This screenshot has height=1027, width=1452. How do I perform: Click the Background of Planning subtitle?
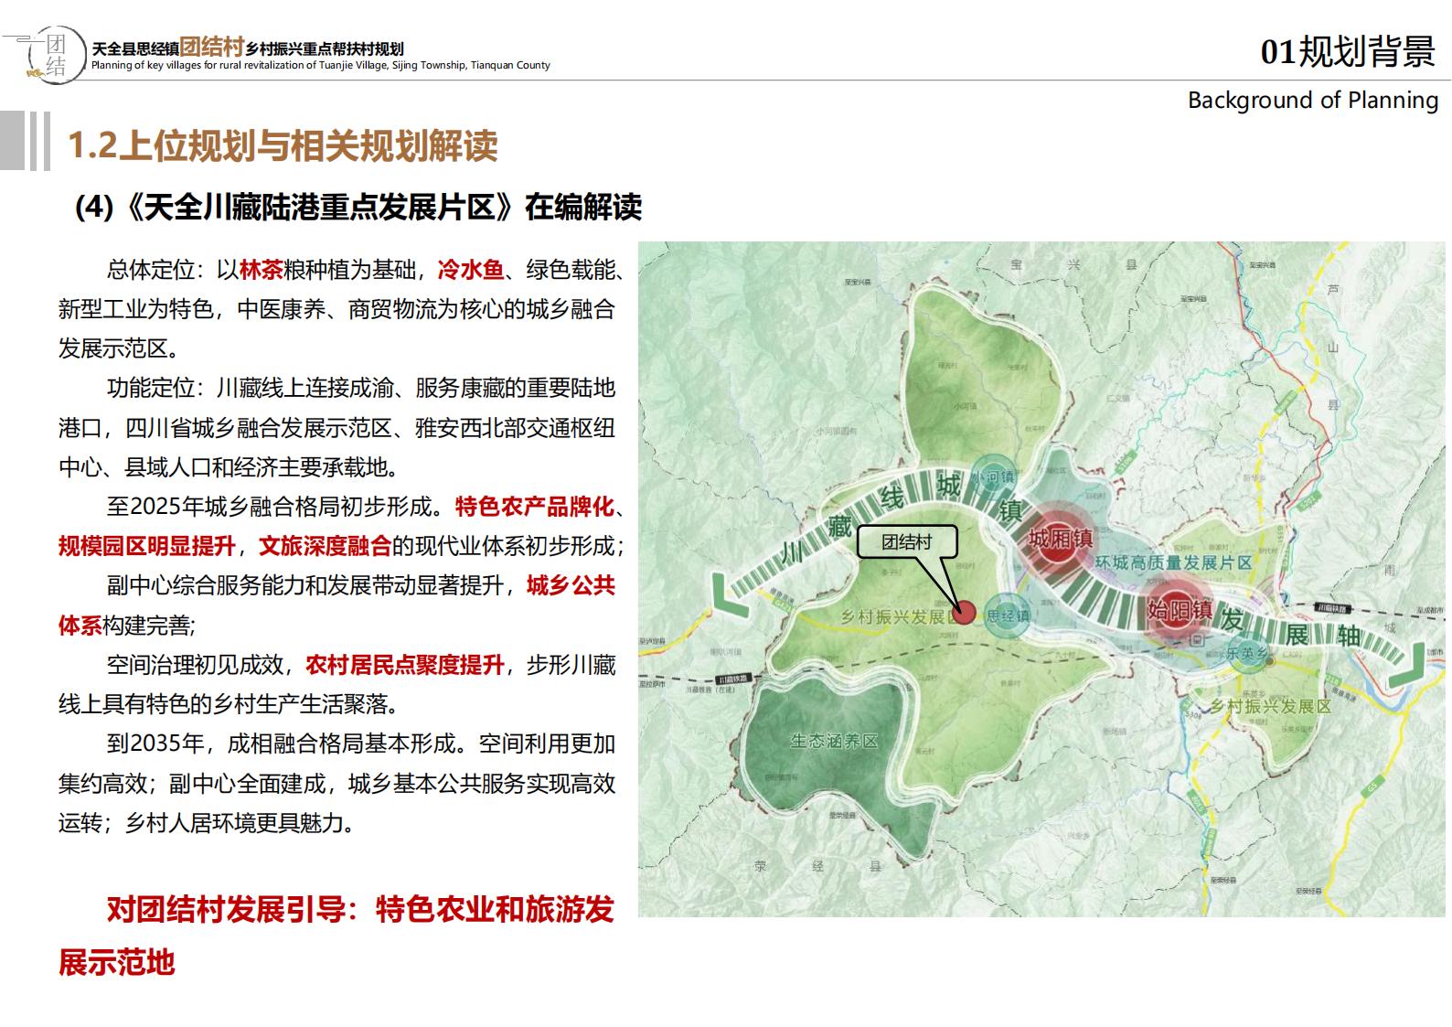(1313, 100)
